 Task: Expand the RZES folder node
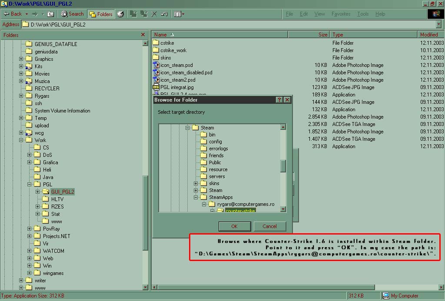(x=37, y=206)
